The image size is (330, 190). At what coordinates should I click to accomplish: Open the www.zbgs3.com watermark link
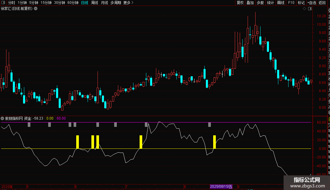point(308,186)
